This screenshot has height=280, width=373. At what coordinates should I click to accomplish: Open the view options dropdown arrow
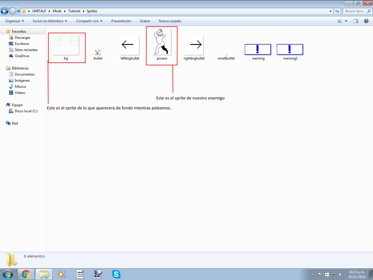pyautogui.click(x=346, y=21)
